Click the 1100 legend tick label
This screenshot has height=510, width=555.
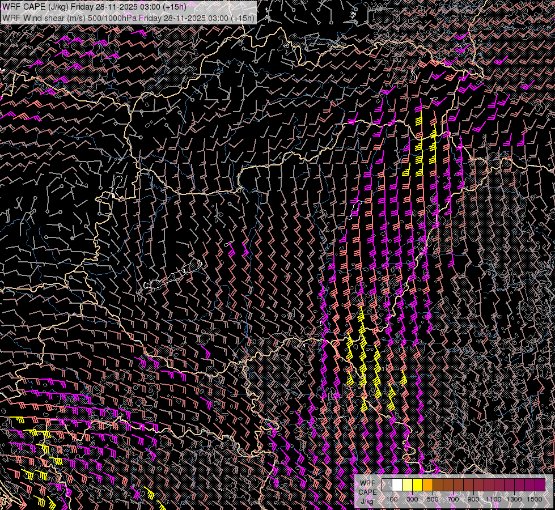tap(493, 499)
